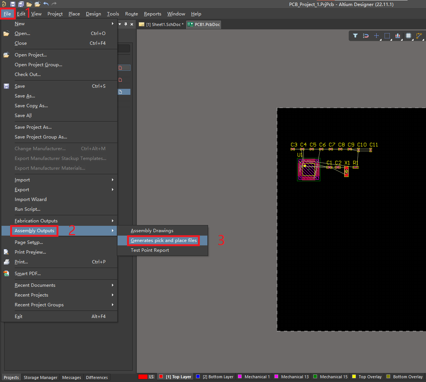Screen dimensions: 426x382
Task: Choose Save Project As... from File menu
Action: pos(59,127)
